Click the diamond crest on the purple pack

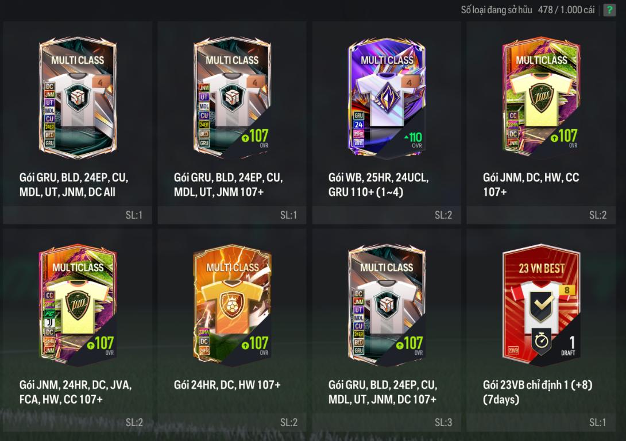click(x=387, y=97)
